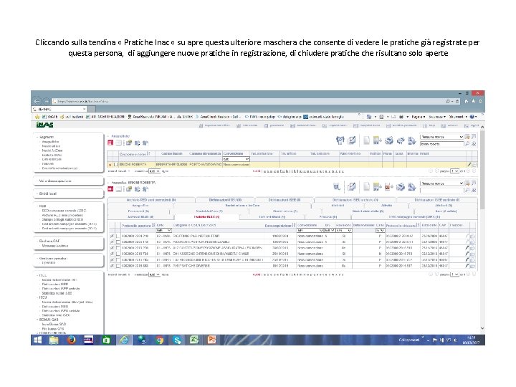Open Skype from the taskbar
Screen dimensions: 516x387
[177, 340]
